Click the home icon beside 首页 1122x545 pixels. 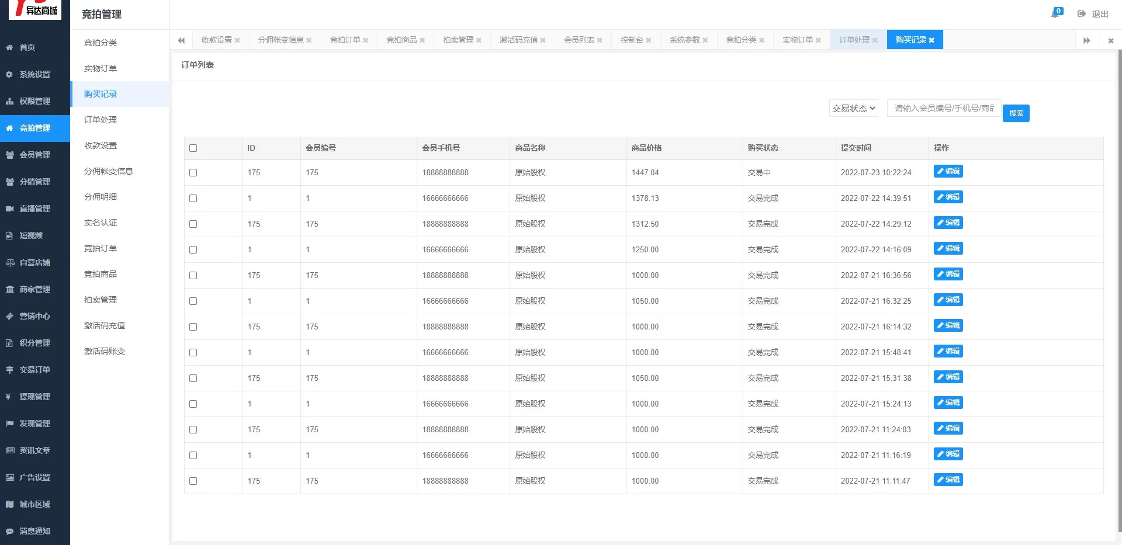pos(9,47)
